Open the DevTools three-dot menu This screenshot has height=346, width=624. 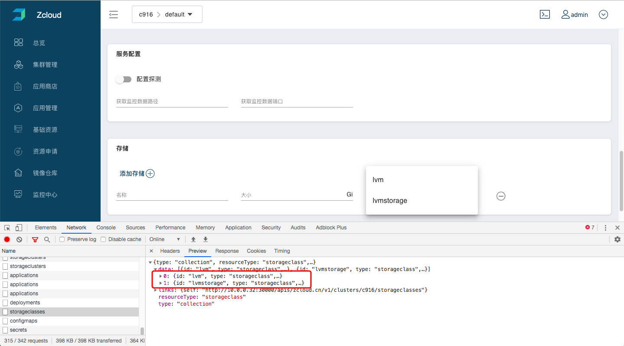(x=605, y=228)
